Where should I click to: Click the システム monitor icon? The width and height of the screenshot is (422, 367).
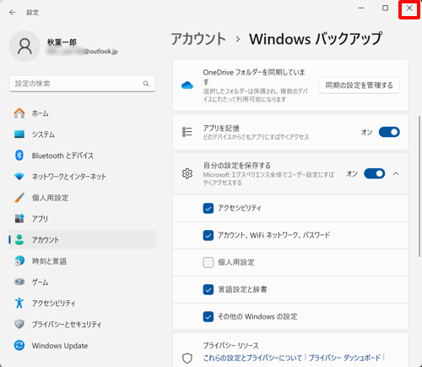pyautogui.click(x=19, y=134)
